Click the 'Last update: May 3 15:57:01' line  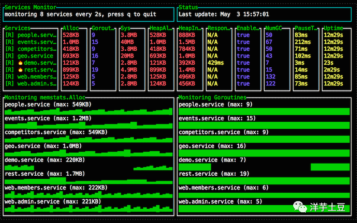224,14
